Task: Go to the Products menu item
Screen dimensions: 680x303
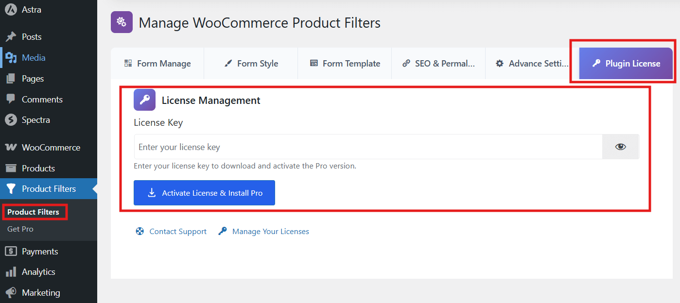Action: click(49, 168)
